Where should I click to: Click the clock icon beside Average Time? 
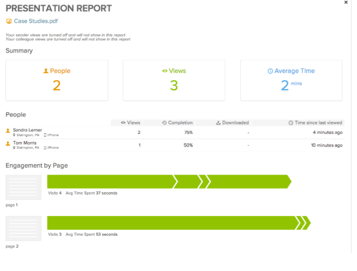pos(270,71)
